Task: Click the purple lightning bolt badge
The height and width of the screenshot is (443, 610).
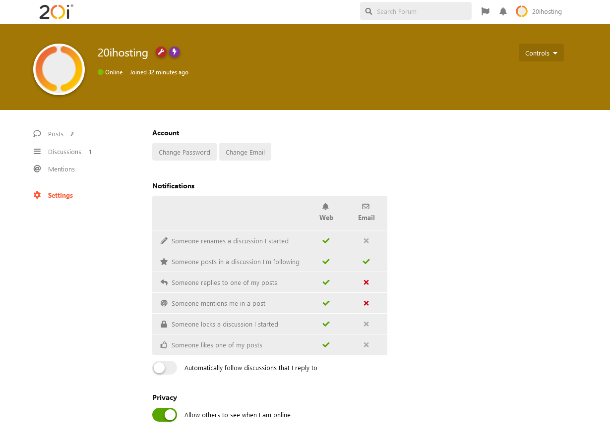Action: coord(174,52)
